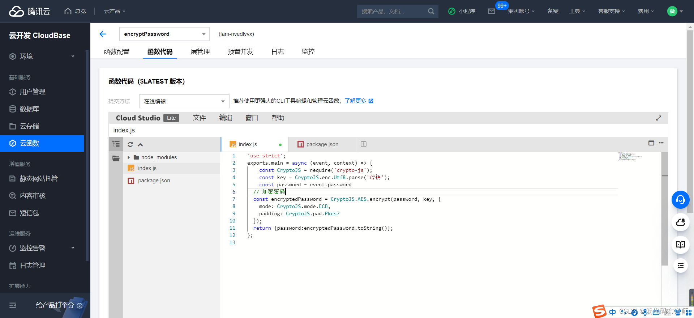
Task: Open the Cloud Studio 文件 menu
Action: pyautogui.click(x=199, y=118)
